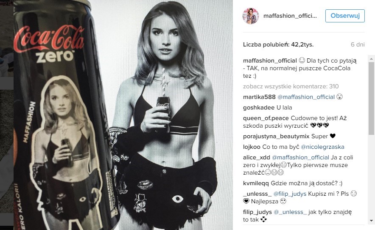The width and height of the screenshot is (375, 230).
Task: Open kvmileqq commenter profile
Action: (x=256, y=183)
